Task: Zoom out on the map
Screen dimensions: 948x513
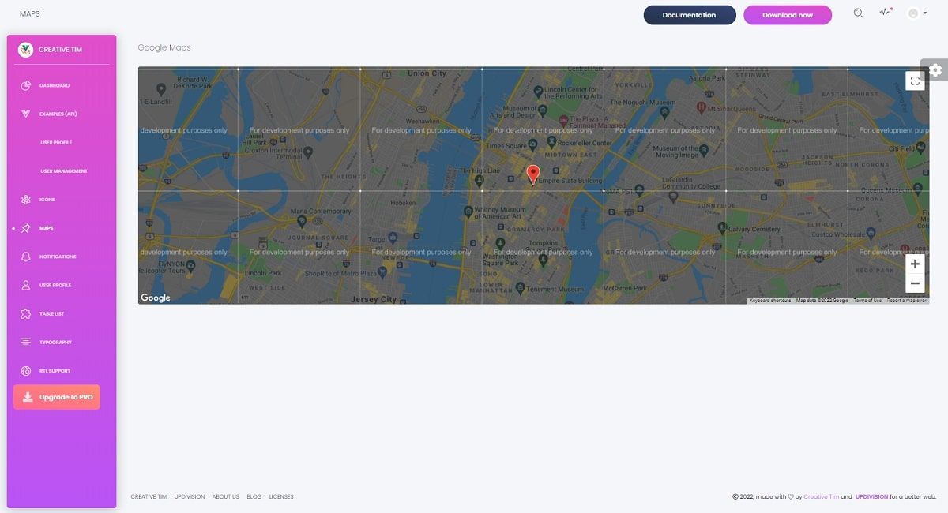Action: click(x=915, y=283)
